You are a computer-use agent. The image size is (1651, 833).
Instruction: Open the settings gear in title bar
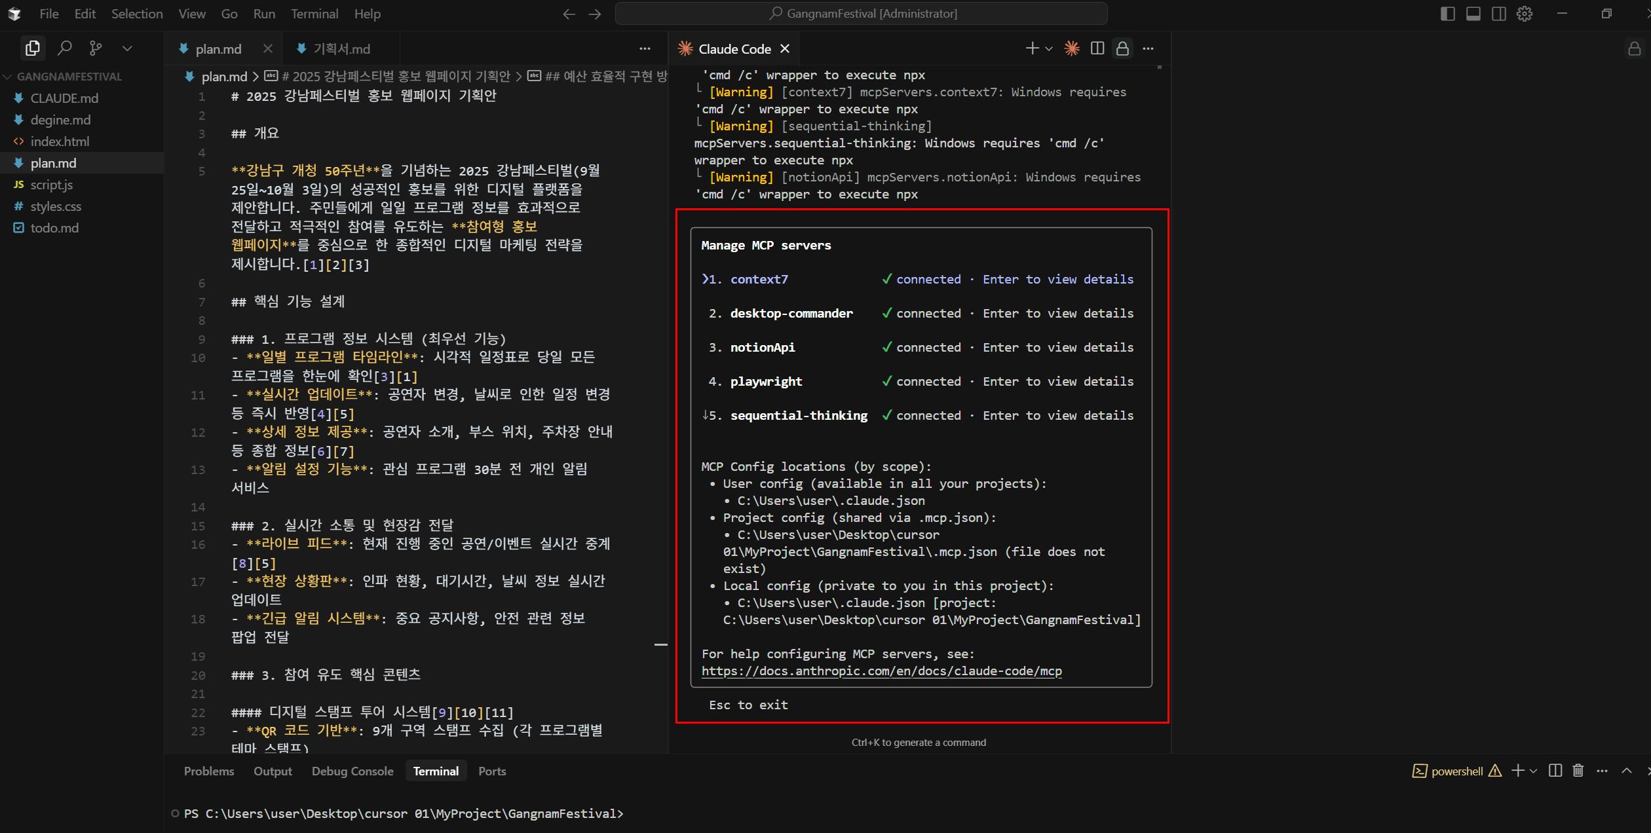(1525, 14)
